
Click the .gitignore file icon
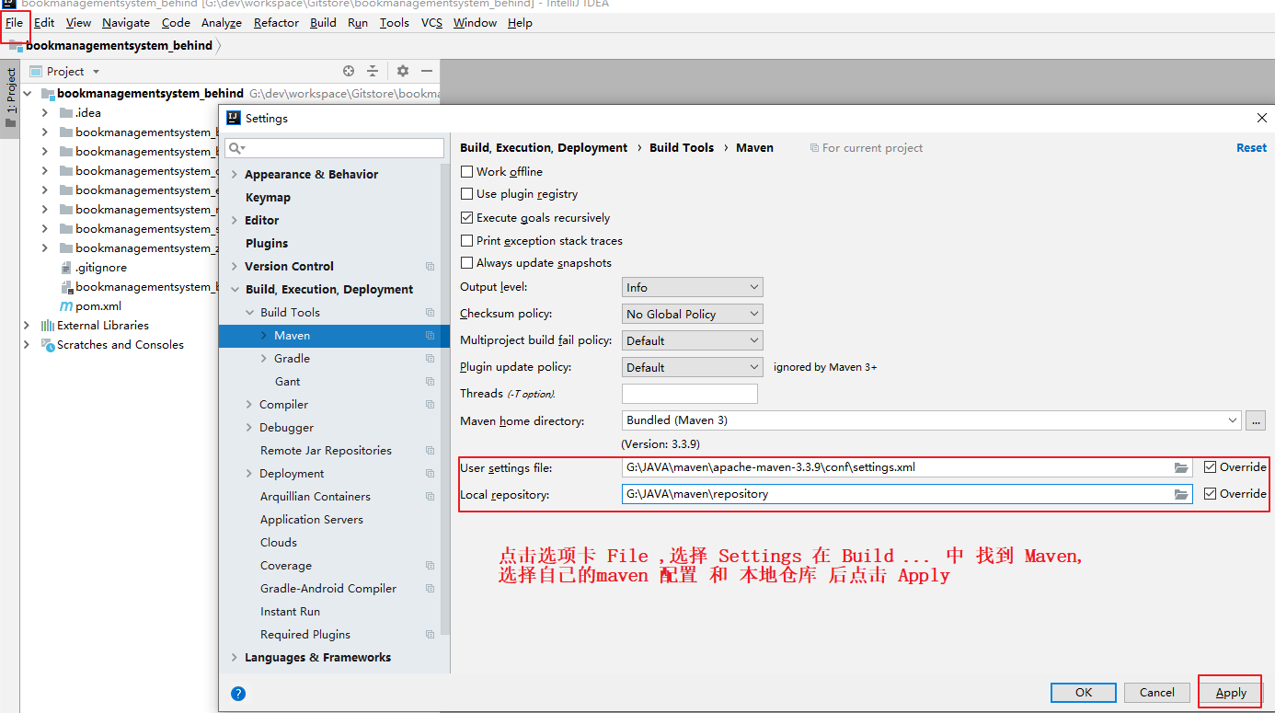66,268
